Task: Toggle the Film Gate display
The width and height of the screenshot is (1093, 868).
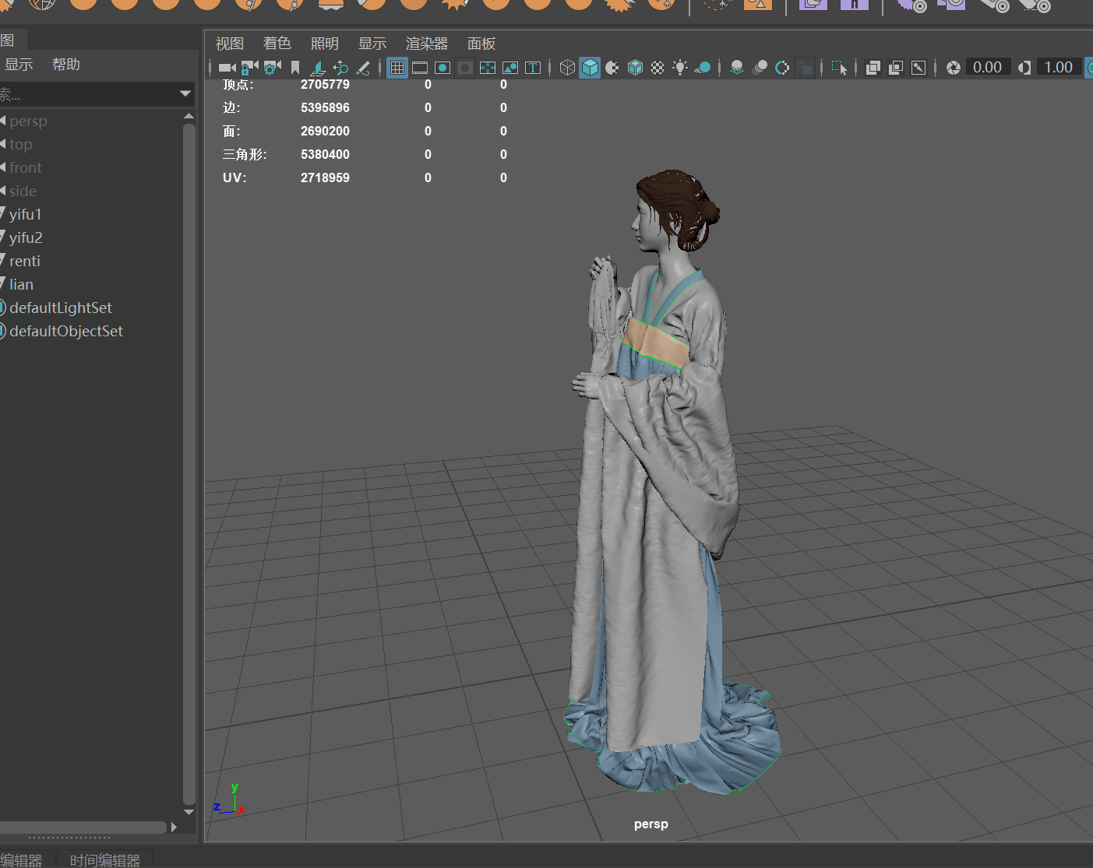Action: coord(420,68)
